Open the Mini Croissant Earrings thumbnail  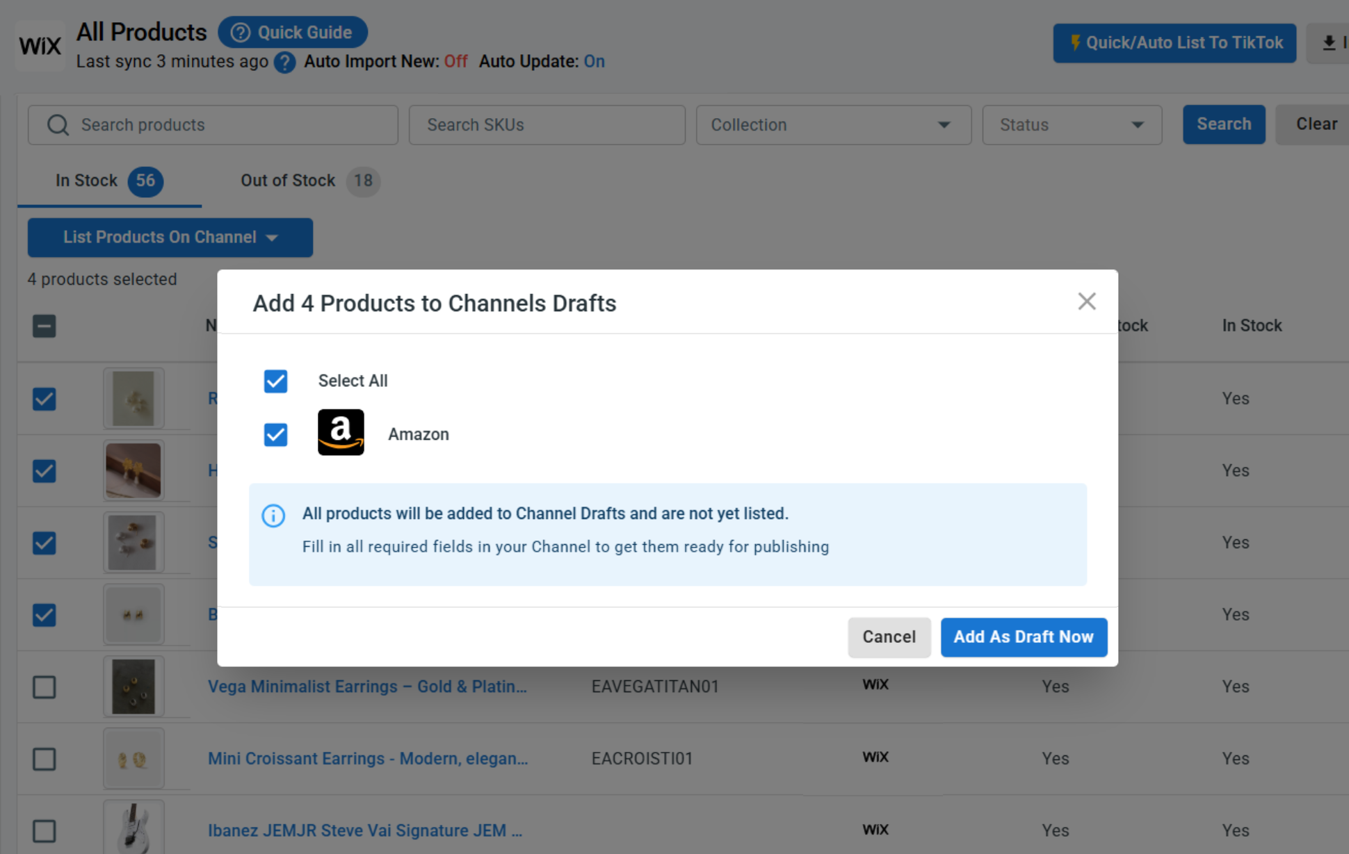click(x=134, y=759)
